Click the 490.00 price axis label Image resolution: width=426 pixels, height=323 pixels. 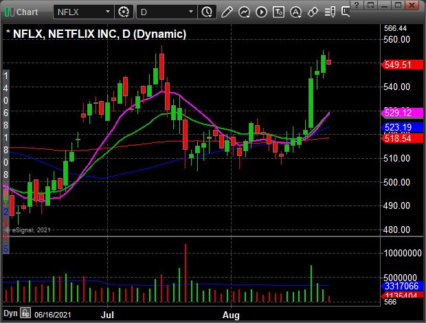396,205
